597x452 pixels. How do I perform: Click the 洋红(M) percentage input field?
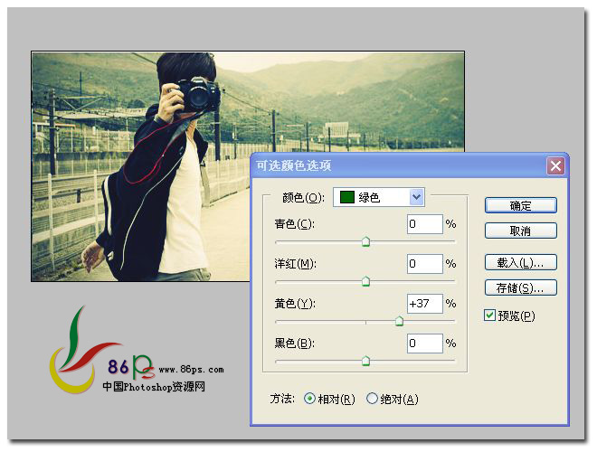[425, 264]
